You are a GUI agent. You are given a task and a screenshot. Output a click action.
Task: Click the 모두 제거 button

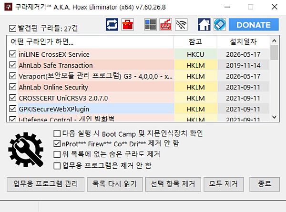(x=224, y=184)
